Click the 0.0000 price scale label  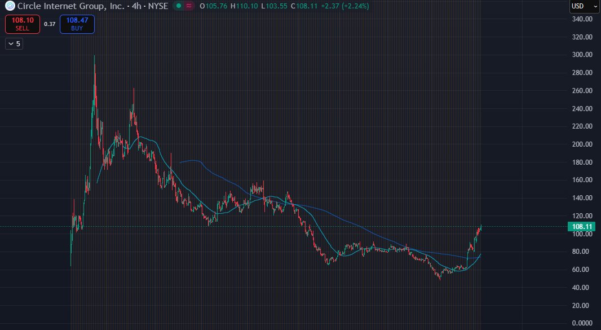582,323
